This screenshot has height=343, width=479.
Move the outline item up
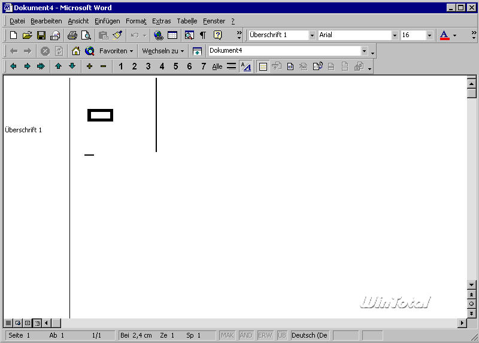tap(58, 66)
